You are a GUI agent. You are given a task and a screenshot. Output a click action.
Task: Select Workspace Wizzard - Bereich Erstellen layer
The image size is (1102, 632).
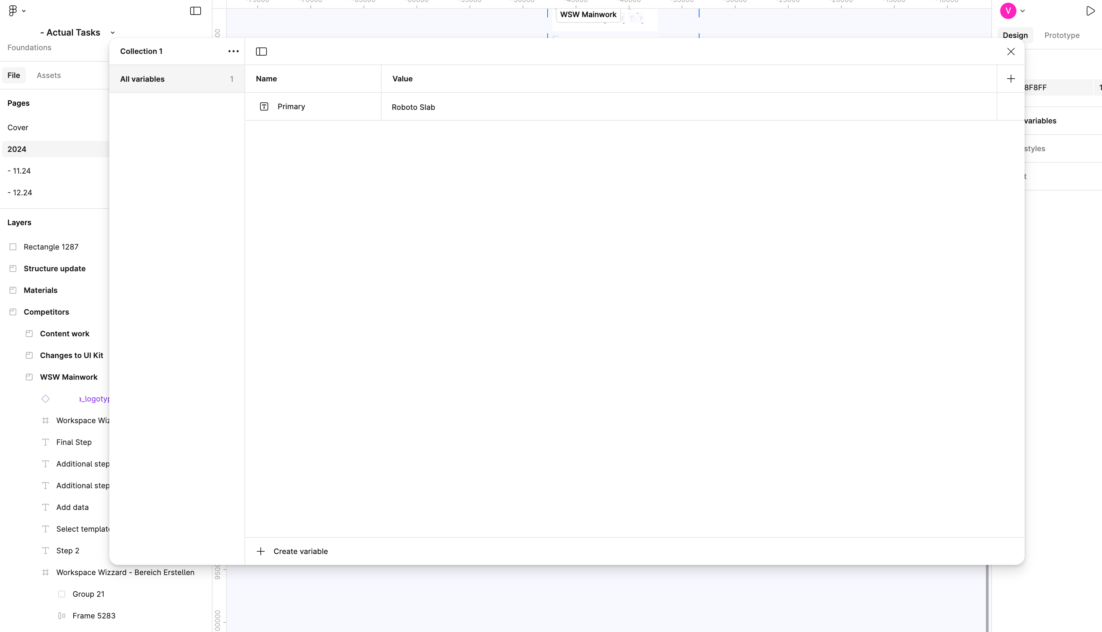tap(125, 573)
